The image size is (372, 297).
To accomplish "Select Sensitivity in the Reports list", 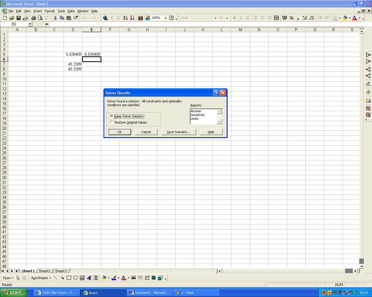I will point(198,115).
